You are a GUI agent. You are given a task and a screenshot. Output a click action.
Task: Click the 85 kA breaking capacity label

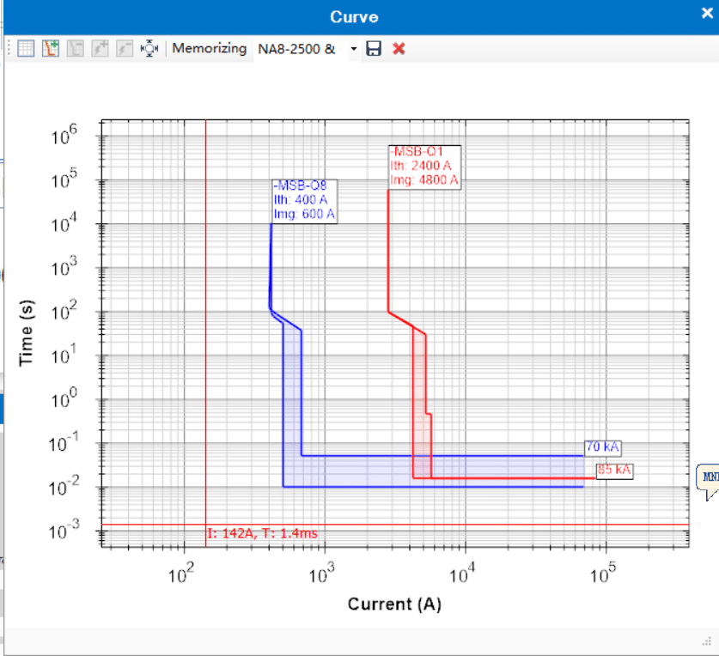614,471
